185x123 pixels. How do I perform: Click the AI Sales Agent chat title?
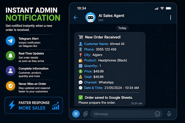tap(111, 16)
